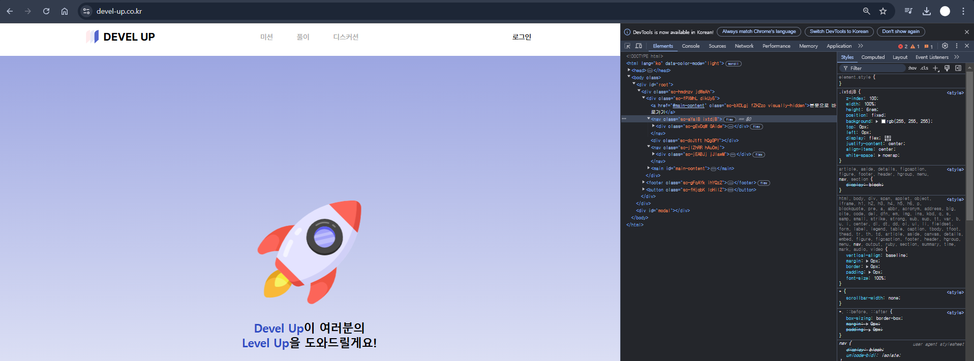Click Switch DevTools to Korean button
The height and width of the screenshot is (361, 974).
[x=839, y=31]
